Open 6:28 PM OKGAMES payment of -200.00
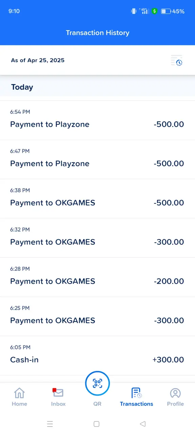The width and height of the screenshot is (195, 434). pos(97,277)
